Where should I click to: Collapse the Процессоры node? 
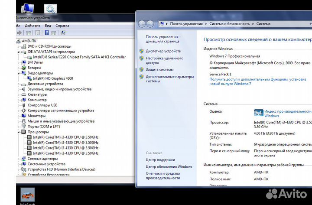tap(19, 132)
